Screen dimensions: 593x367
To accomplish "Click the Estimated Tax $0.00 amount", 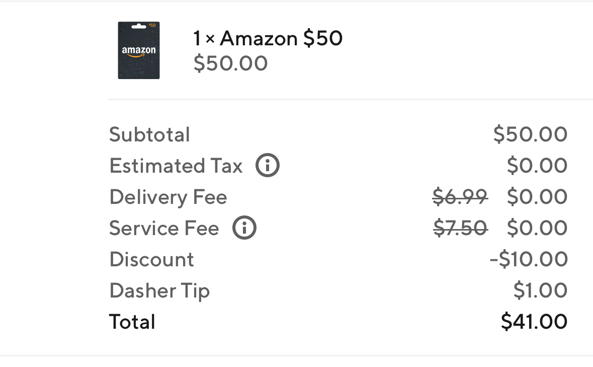I will [537, 165].
